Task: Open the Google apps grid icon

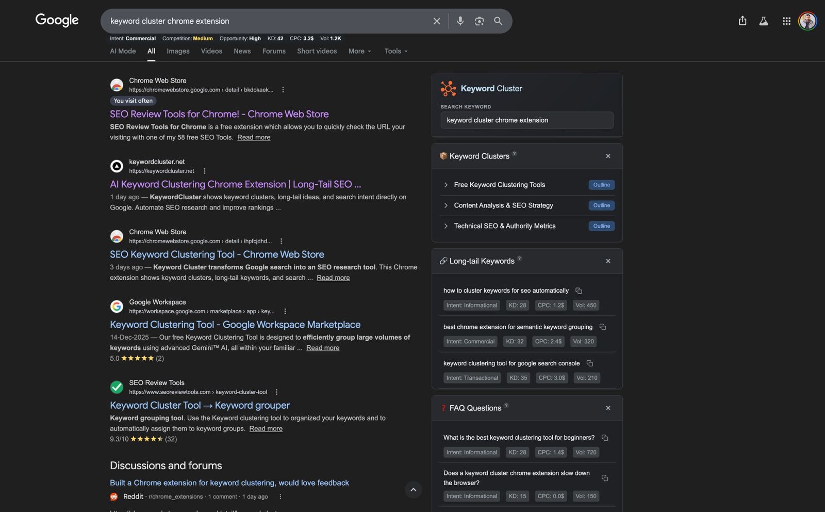Action: pyautogui.click(x=786, y=21)
